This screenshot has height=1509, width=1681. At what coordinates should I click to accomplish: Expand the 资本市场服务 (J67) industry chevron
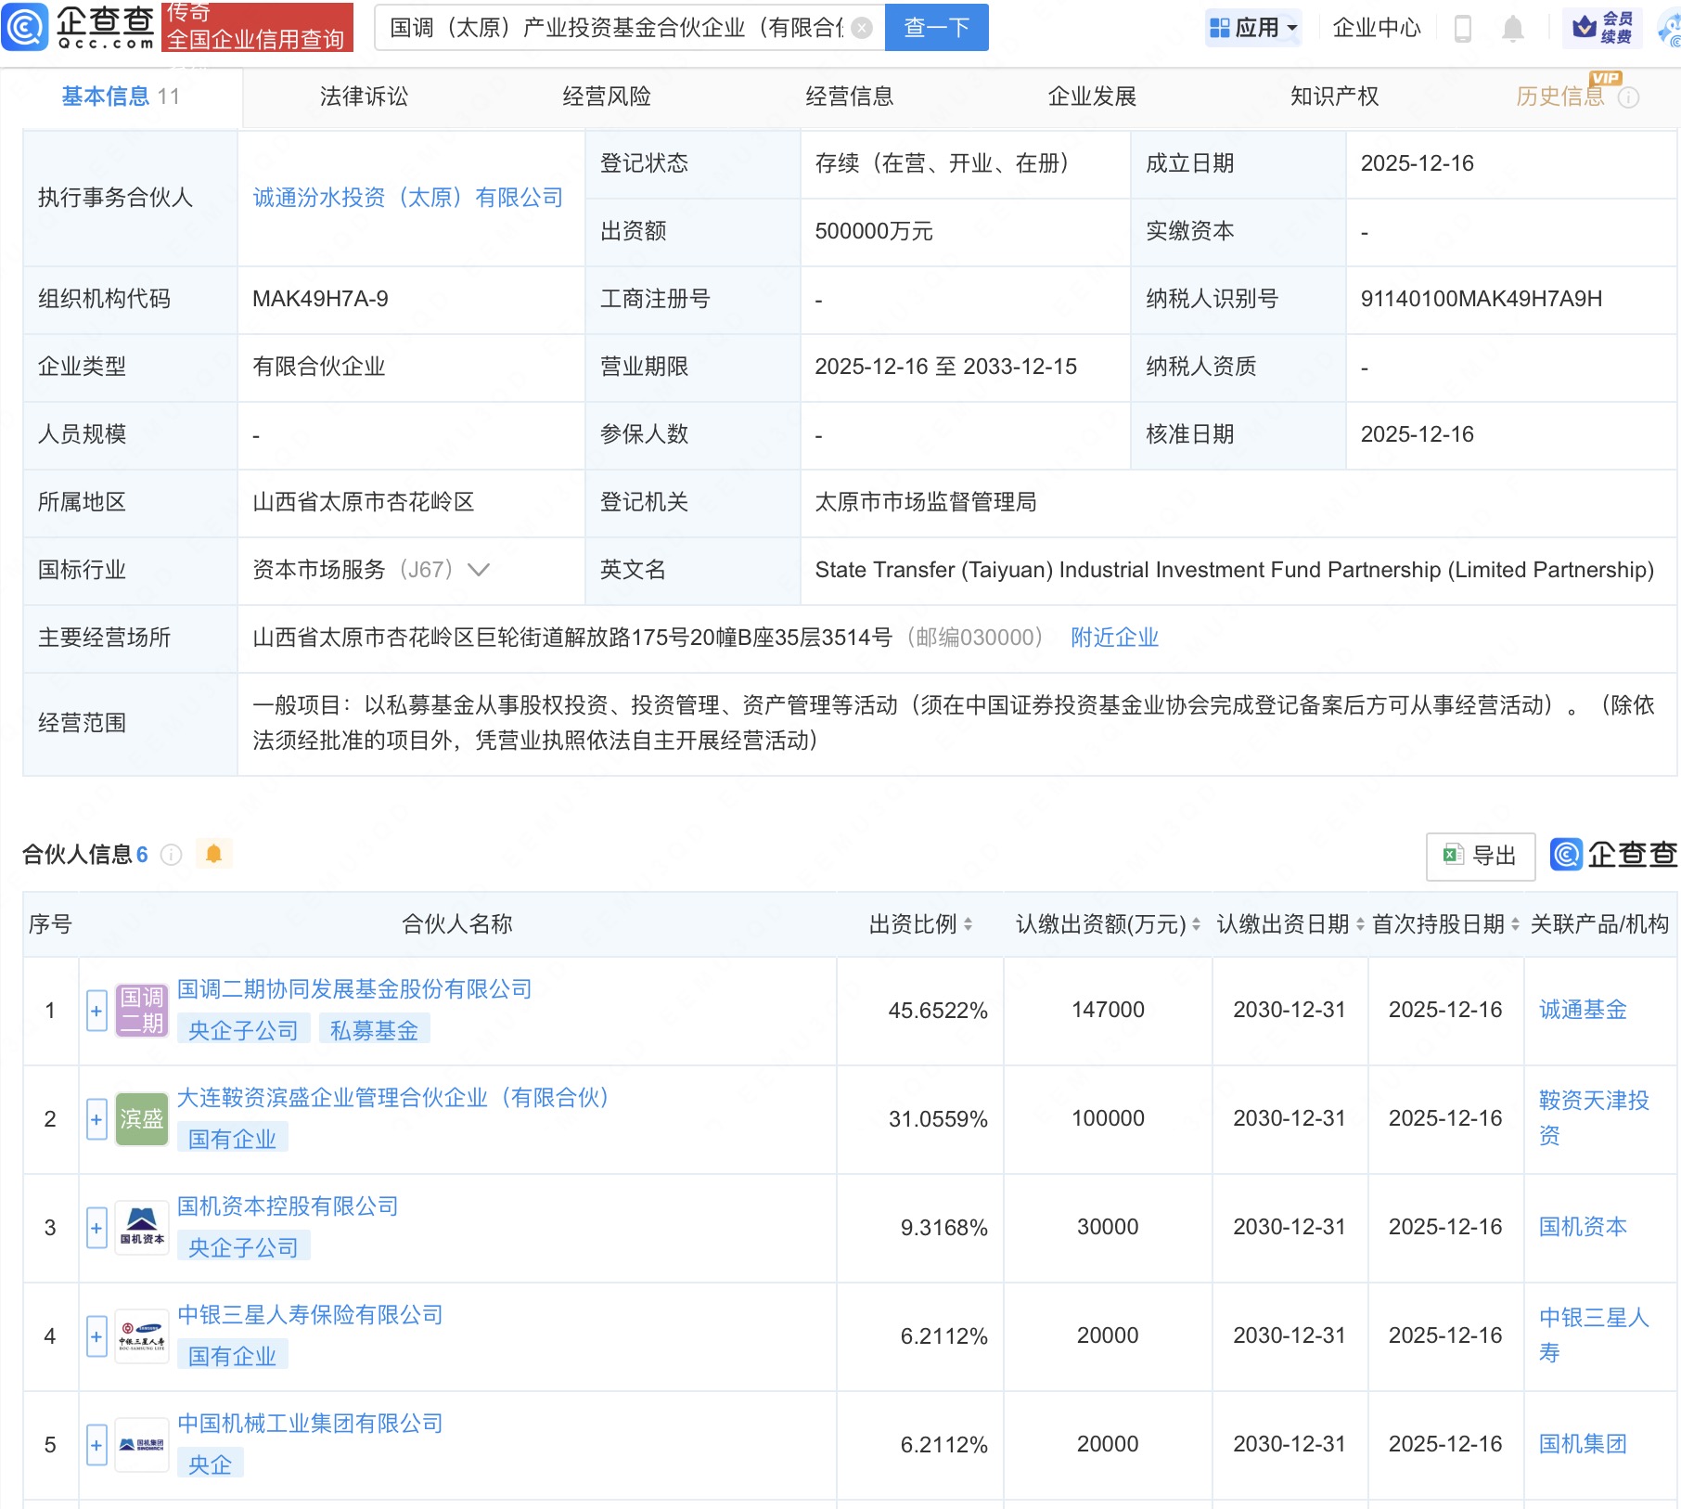(479, 571)
